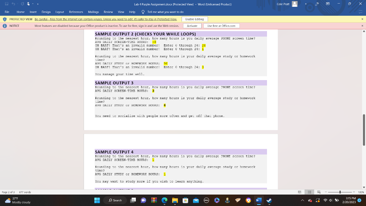Click the zoom in plus button
This screenshot has height=206, width=366.
[x=354, y=192]
